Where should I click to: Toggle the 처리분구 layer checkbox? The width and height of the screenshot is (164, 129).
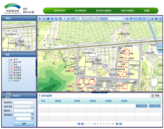[x=9, y=68]
